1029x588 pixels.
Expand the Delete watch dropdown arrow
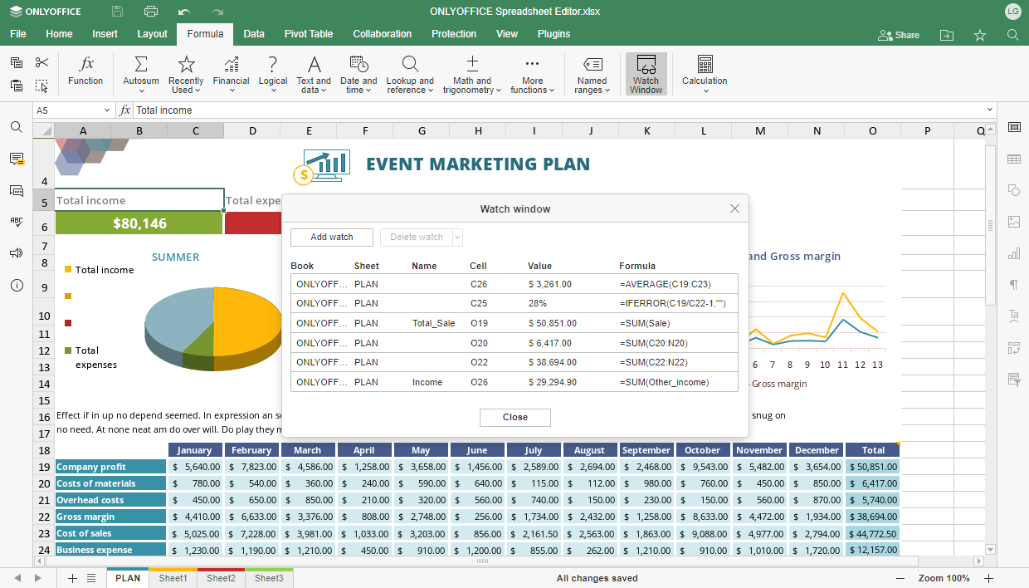tap(457, 237)
